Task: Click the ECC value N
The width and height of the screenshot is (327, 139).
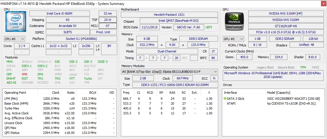Action: pos(214,78)
